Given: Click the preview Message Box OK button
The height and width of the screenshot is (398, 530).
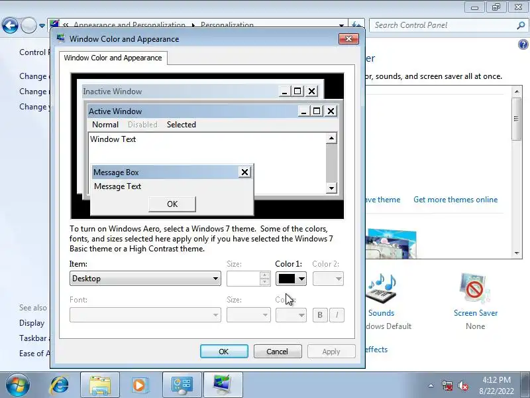Looking at the screenshot, I should [172, 204].
